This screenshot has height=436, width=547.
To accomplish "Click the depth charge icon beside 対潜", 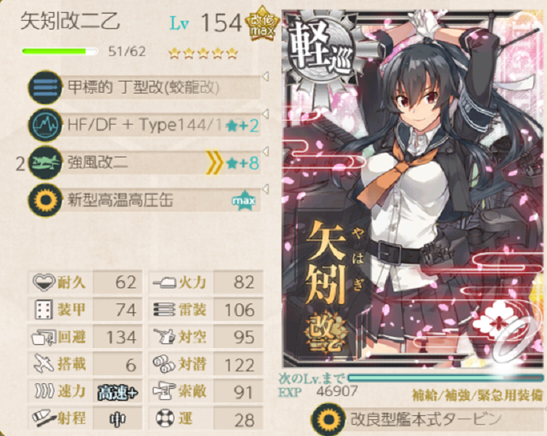I will point(164,364).
